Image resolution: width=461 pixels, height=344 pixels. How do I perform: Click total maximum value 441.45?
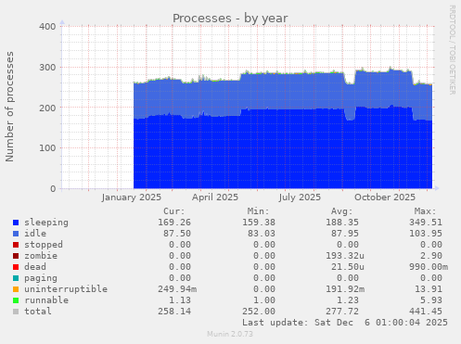tap(426, 312)
